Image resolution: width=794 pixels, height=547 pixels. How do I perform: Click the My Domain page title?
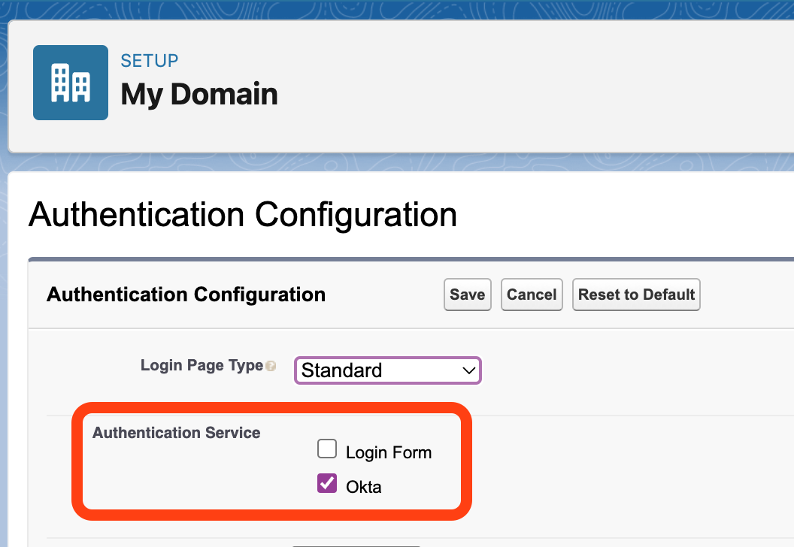pyautogui.click(x=199, y=94)
